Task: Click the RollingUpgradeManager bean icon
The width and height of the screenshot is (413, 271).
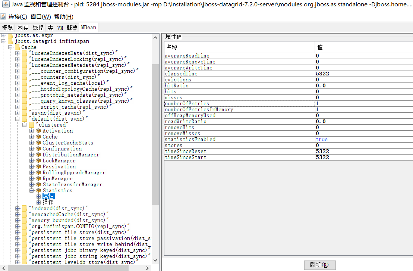Action: point(38,172)
